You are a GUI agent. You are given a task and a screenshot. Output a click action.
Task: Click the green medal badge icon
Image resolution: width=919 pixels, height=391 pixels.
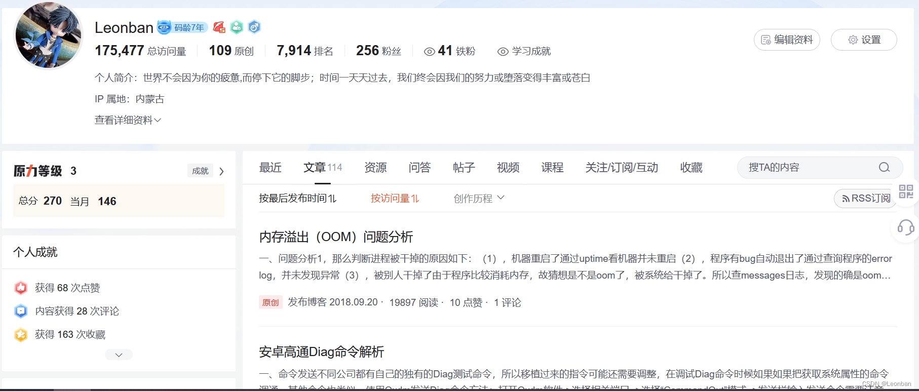click(x=237, y=27)
